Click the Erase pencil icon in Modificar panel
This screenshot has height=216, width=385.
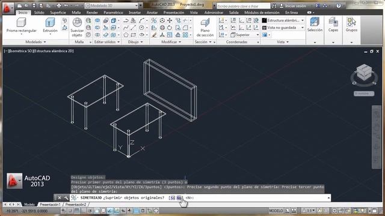tap(154, 35)
